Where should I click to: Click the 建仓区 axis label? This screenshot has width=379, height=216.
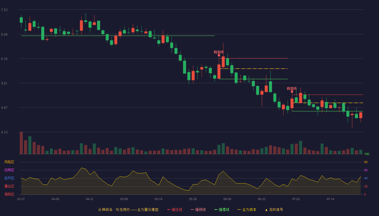[x=9, y=186]
